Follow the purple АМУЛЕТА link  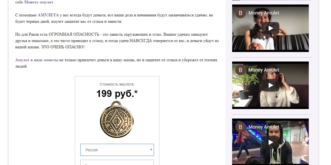pyautogui.click(x=48, y=15)
